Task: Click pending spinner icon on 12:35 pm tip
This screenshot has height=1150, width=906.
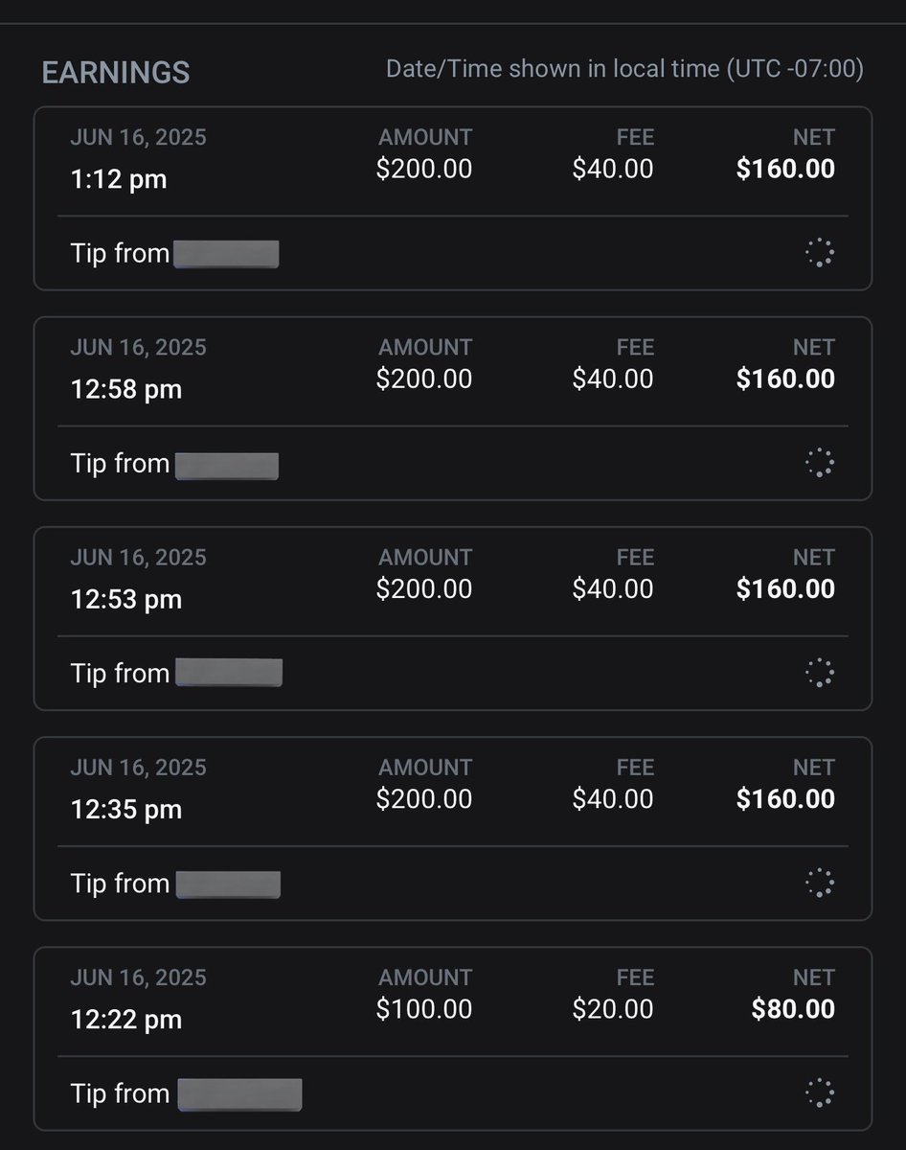Action: click(x=820, y=883)
